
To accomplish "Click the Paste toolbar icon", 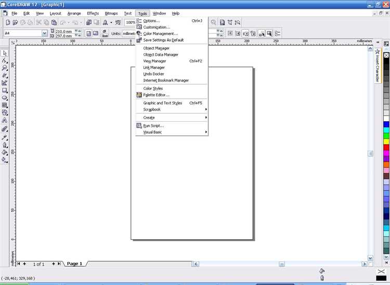I will 54,22.
